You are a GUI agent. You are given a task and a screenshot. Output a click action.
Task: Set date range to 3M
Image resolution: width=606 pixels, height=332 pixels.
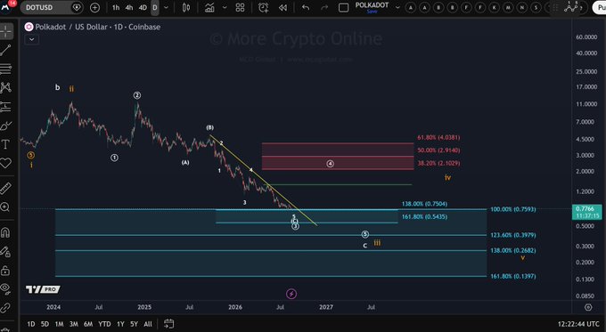point(73,324)
